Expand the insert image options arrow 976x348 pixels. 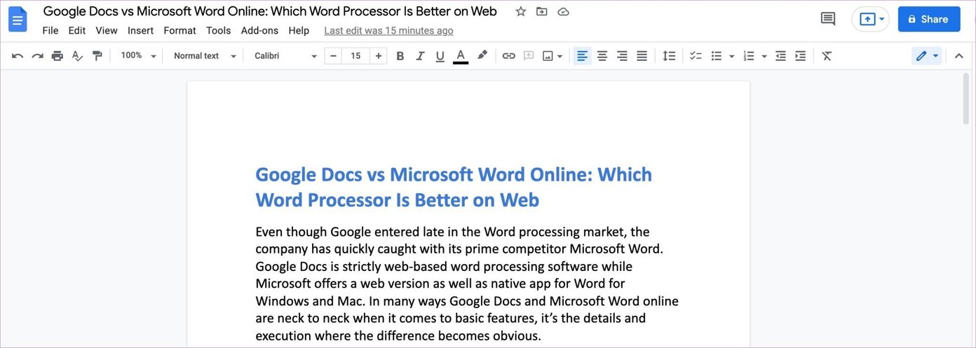pos(560,56)
